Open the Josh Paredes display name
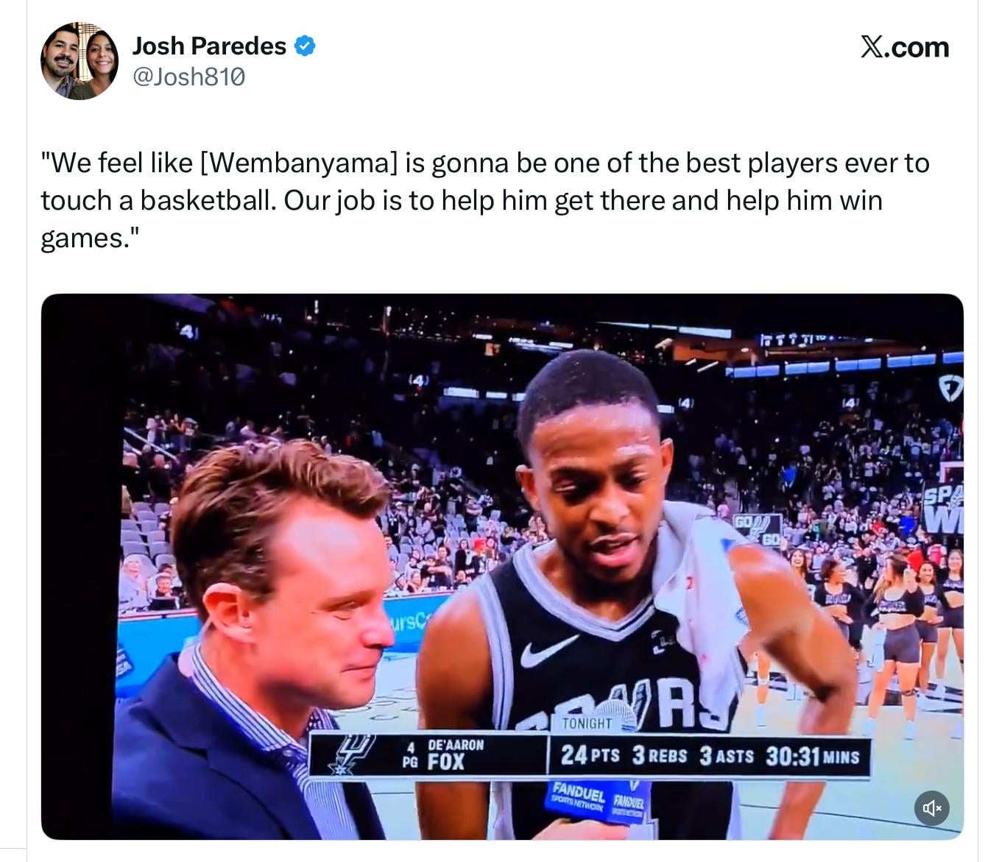Image resolution: width=999 pixels, height=862 pixels. click(x=209, y=46)
